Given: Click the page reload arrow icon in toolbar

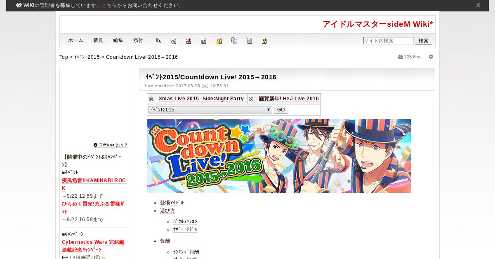Looking at the screenshot, I should 174,41.
